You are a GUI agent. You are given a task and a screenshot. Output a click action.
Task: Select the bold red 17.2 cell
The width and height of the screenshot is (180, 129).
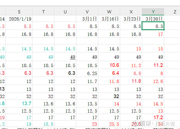click(153, 117)
